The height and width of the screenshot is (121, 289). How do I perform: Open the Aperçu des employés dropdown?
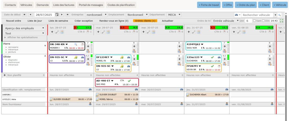click(25, 28)
